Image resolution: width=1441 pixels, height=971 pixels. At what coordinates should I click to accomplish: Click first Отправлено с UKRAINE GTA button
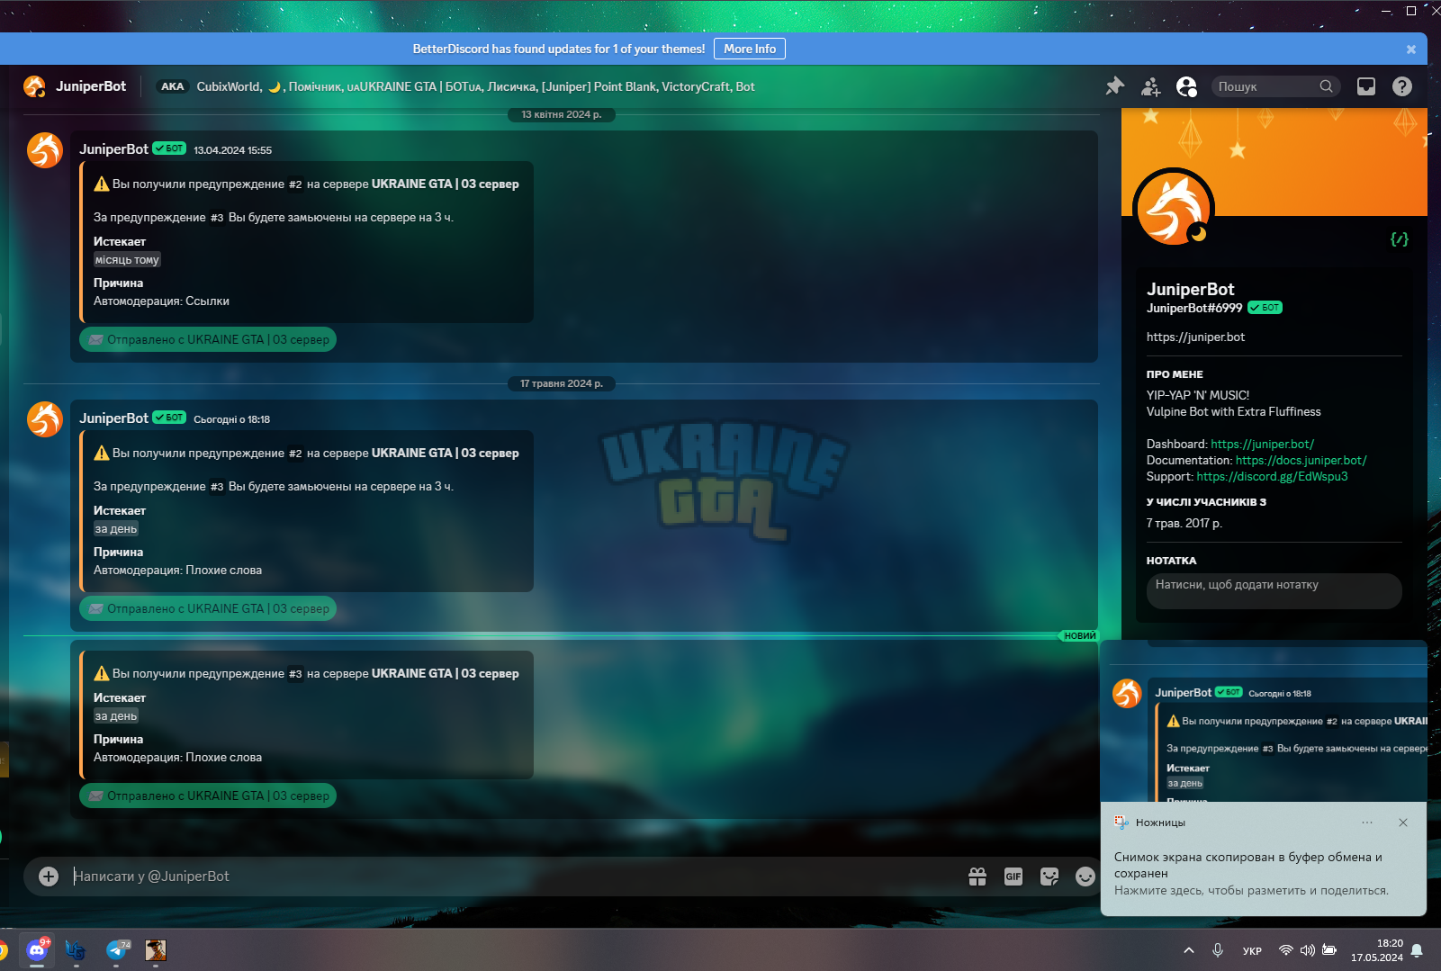click(208, 340)
